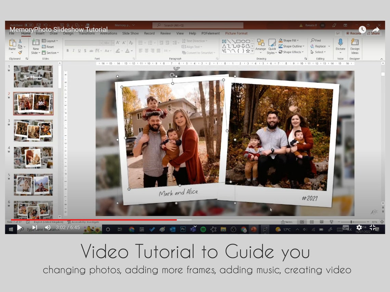Select the Find tool in Editing
The width and height of the screenshot is (390, 292).
(316, 40)
